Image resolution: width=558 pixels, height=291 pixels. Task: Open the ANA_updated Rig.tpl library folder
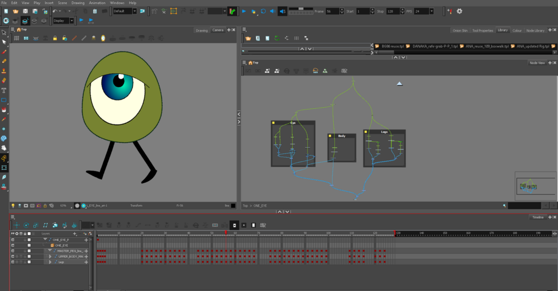click(530, 46)
